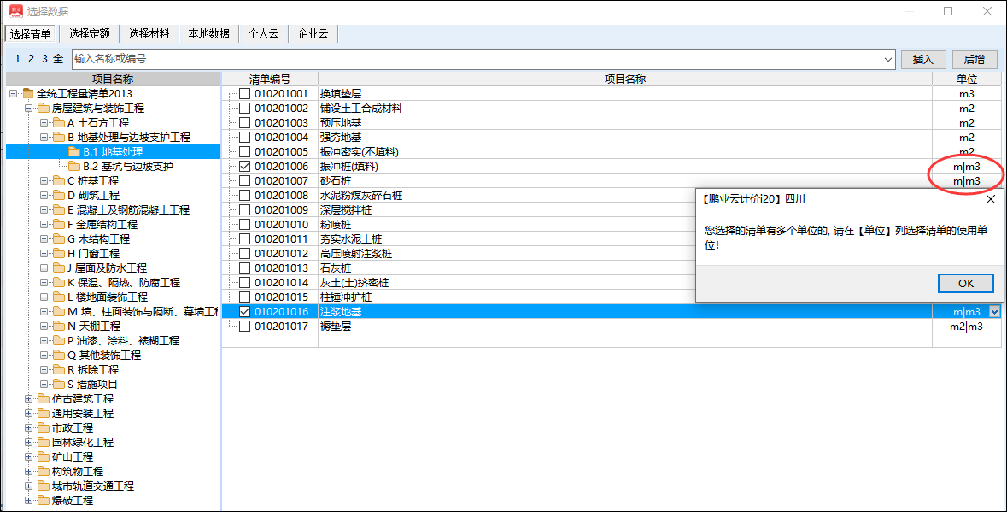The height and width of the screenshot is (512, 1007).
Task: Open the search box history dropdown
Action: tap(888, 60)
